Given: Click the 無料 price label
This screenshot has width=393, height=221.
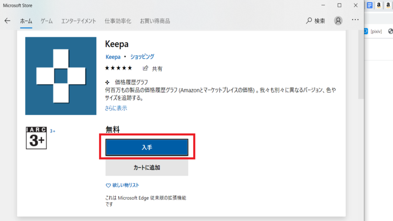Looking at the screenshot, I should (112, 130).
